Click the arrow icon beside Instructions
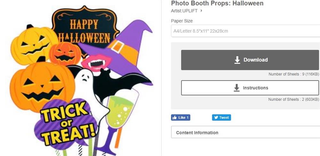This screenshot has height=156, width=320. pos(236,88)
